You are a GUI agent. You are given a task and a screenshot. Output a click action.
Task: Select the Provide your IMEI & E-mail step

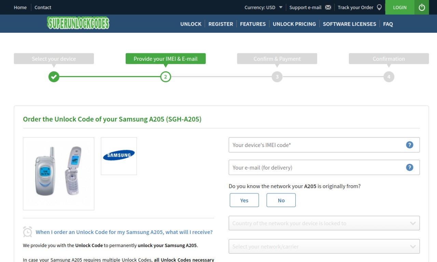166,59
